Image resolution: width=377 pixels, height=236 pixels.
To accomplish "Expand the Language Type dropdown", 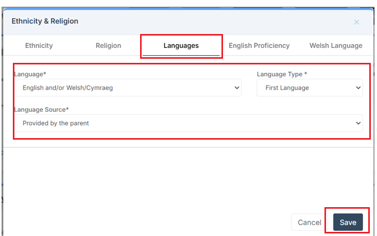I will 310,88.
